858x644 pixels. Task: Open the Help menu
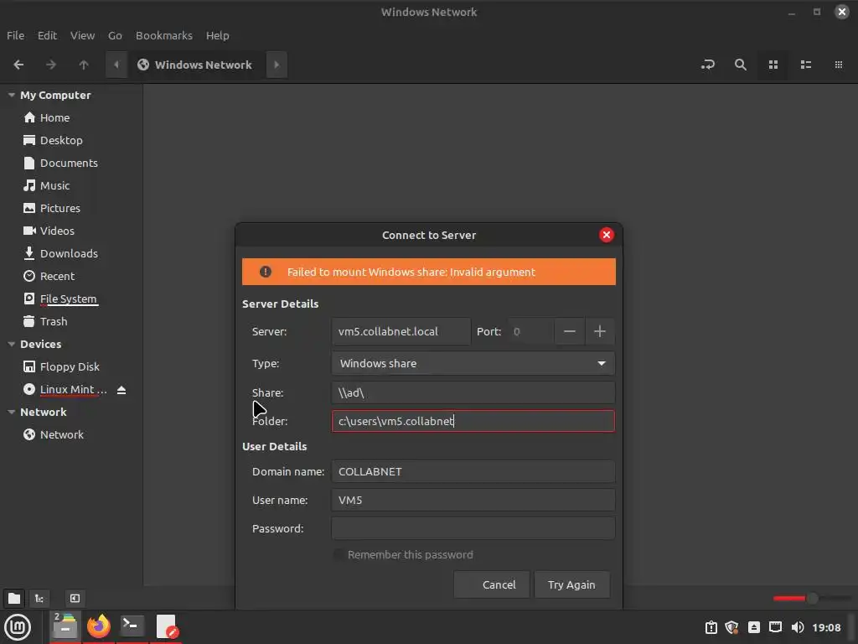pos(217,35)
